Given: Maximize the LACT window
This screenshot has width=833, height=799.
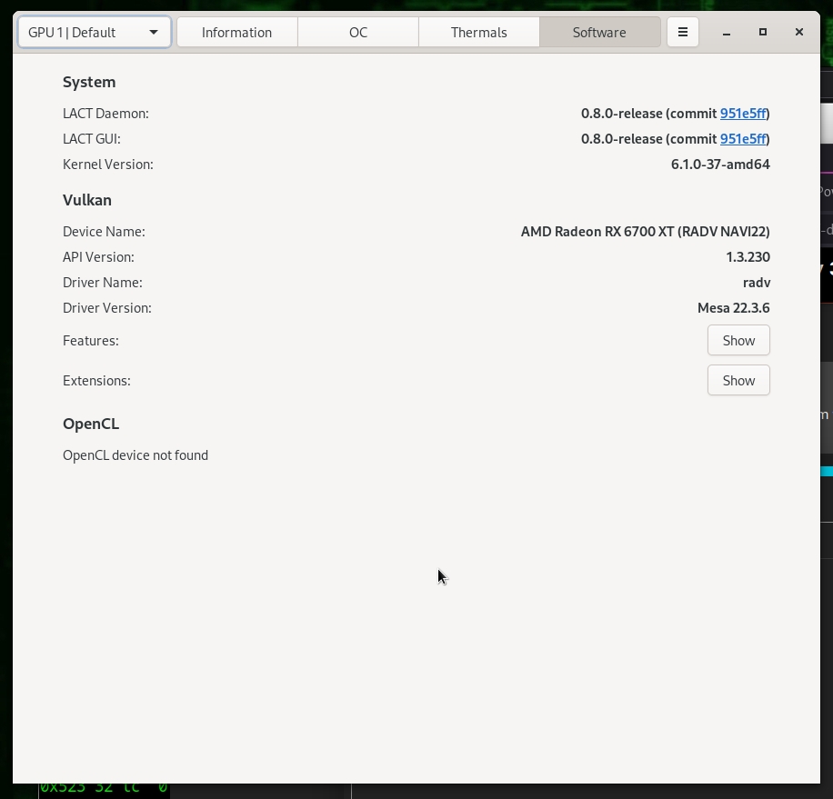Looking at the screenshot, I should (763, 32).
